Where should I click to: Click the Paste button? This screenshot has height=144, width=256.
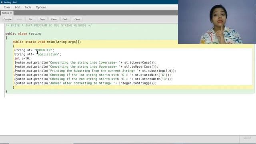pyautogui.click(x=54, y=19)
